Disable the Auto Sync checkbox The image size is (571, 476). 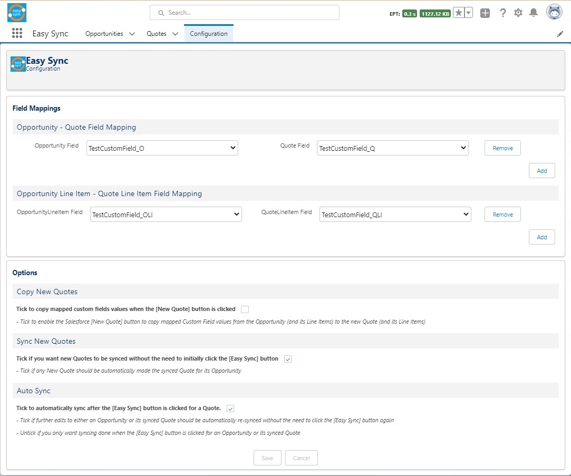tap(230, 409)
